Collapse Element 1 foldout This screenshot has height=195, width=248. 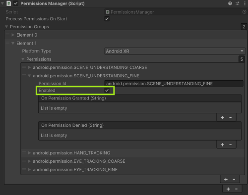pos(13,43)
